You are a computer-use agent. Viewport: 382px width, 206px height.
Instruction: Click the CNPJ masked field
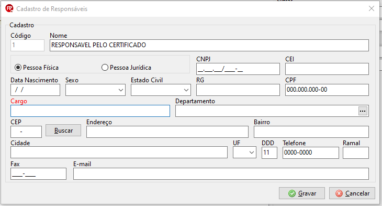click(x=238, y=69)
